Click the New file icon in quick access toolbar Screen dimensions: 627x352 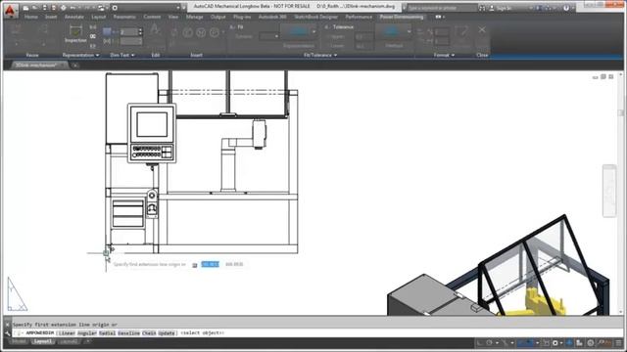(25, 8)
